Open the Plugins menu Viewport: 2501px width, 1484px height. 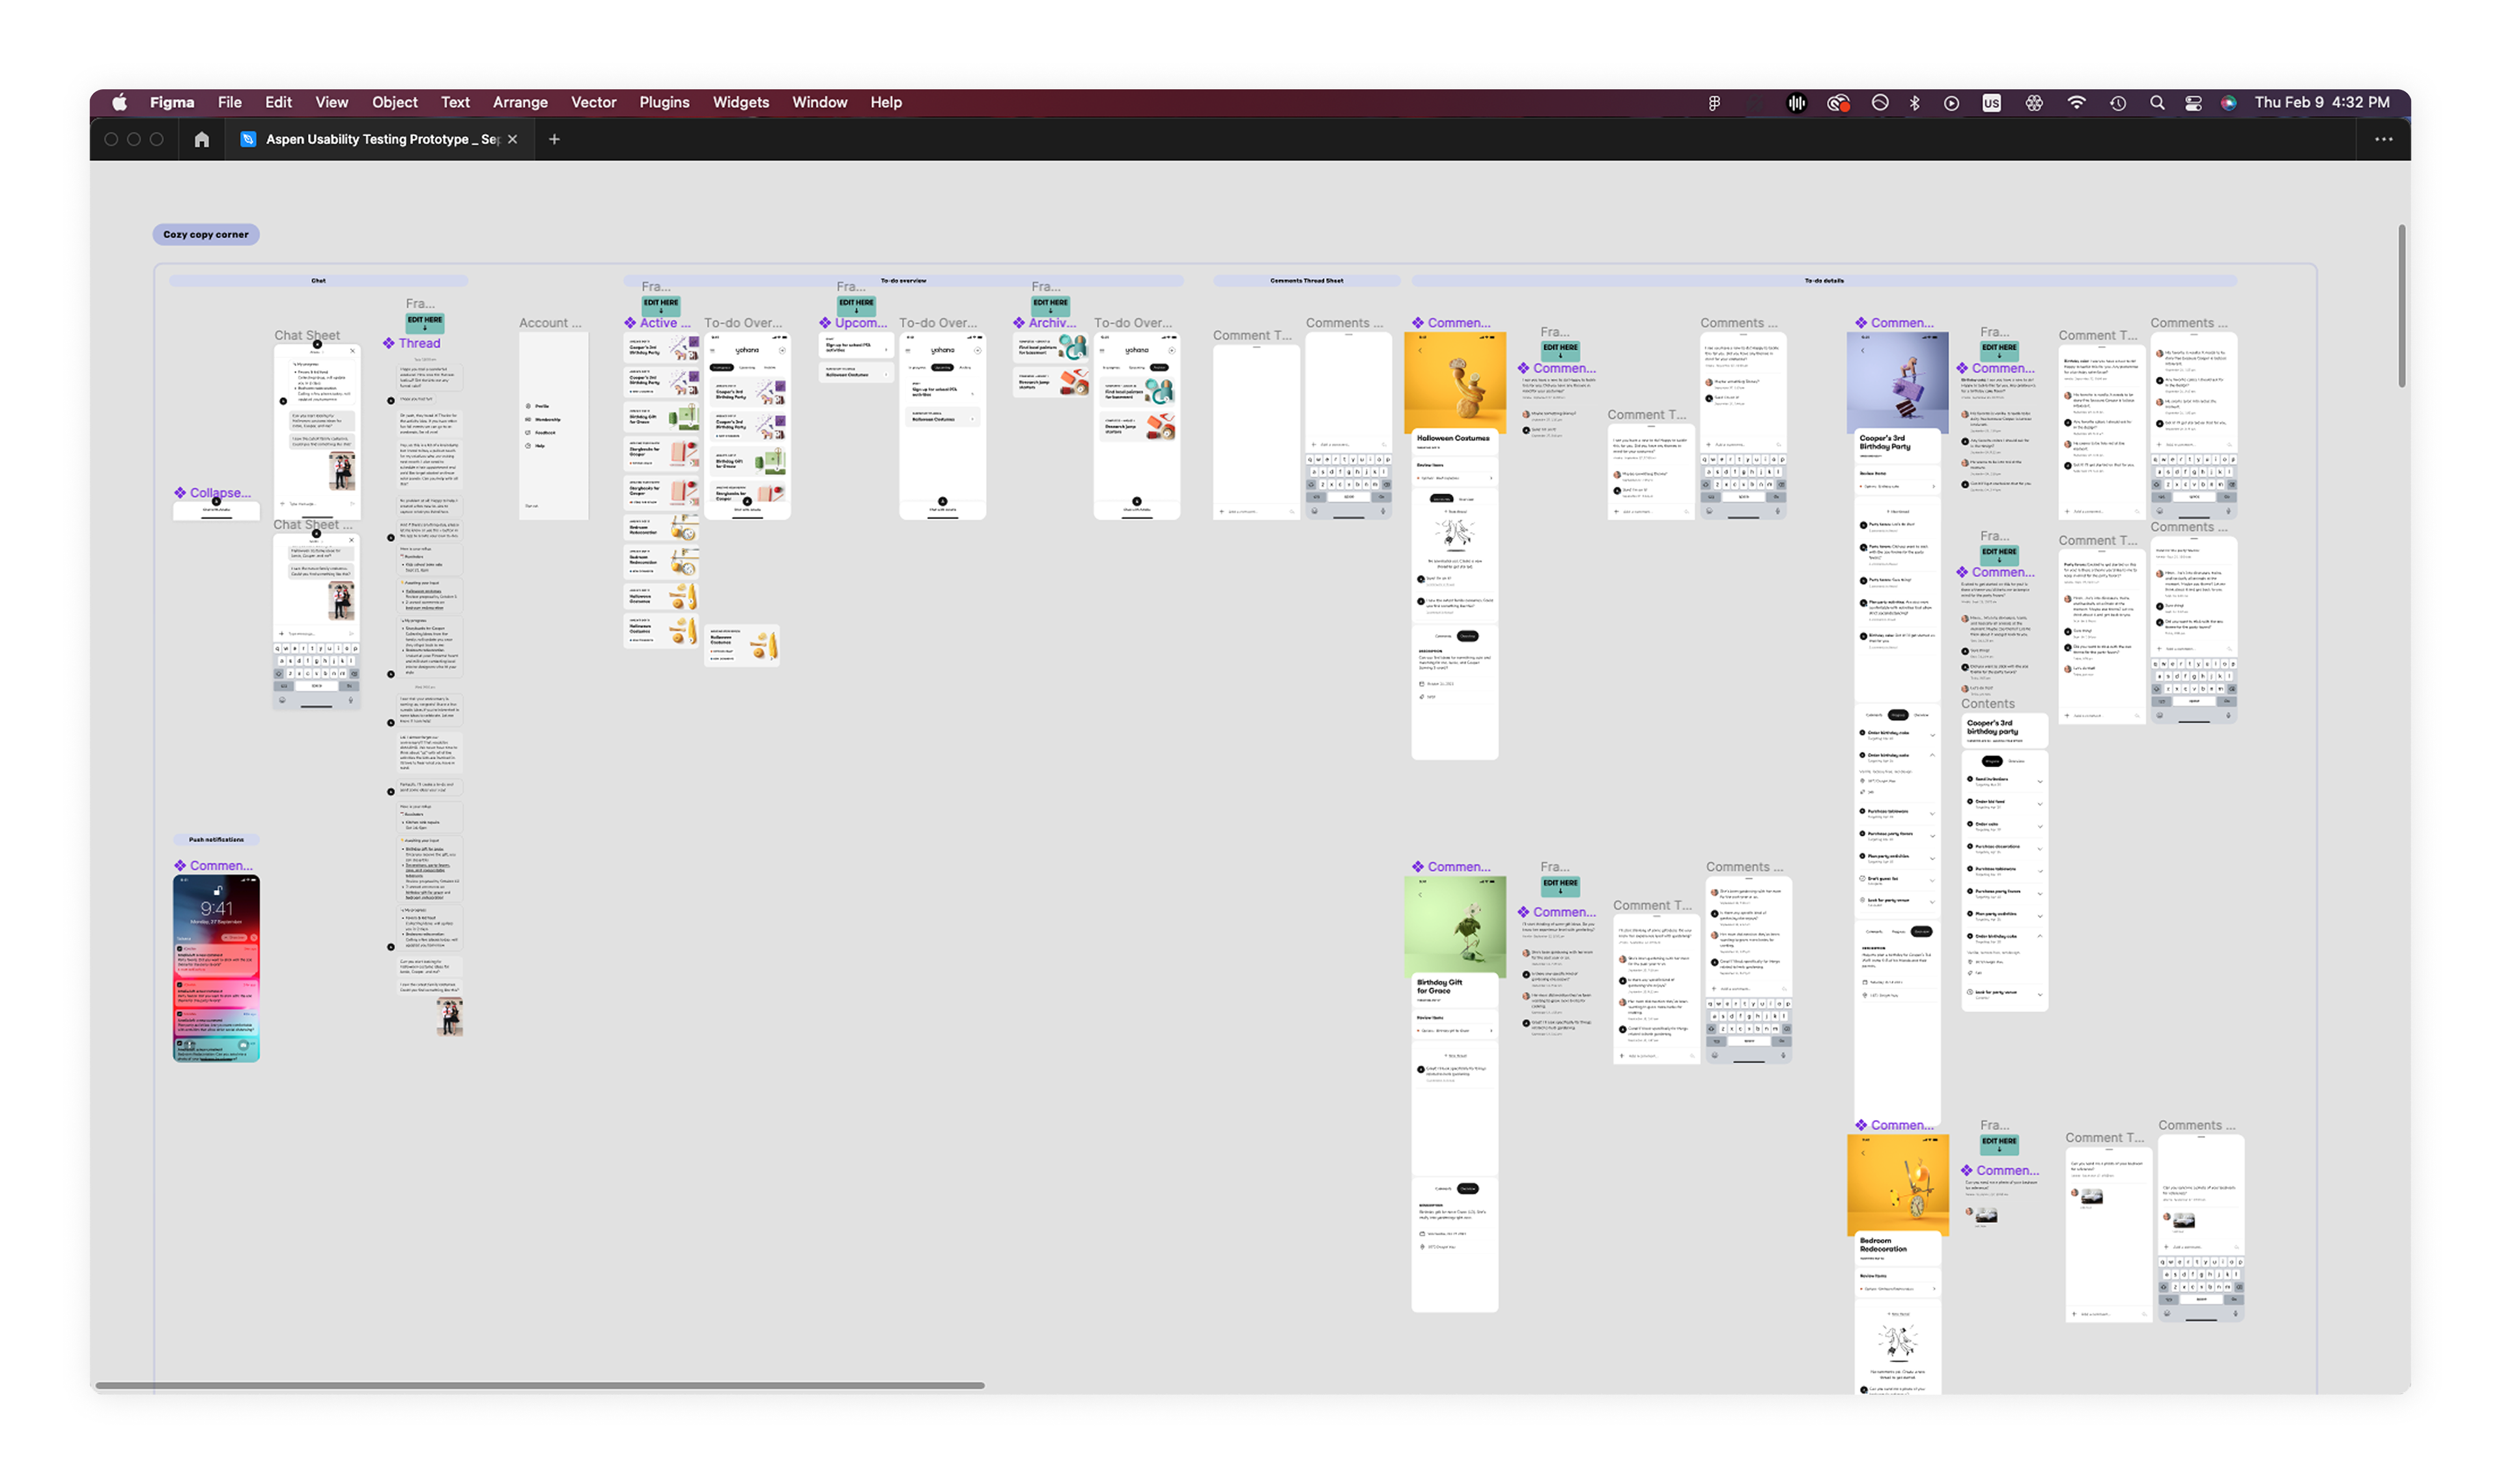tap(664, 102)
